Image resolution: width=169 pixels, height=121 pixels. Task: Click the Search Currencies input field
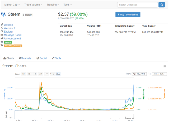tap(138, 5)
